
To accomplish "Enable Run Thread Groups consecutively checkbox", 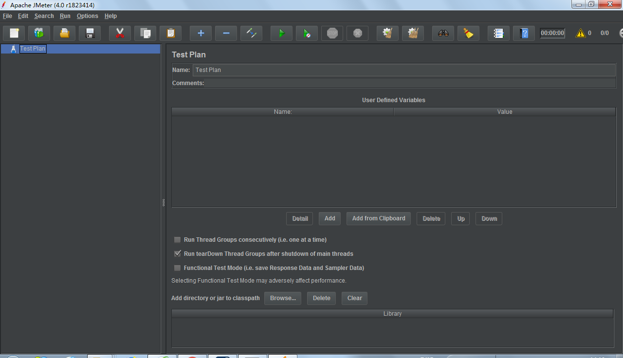I will point(178,240).
